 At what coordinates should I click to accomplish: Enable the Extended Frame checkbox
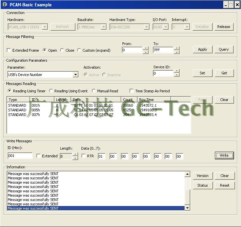[x=9, y=50]
